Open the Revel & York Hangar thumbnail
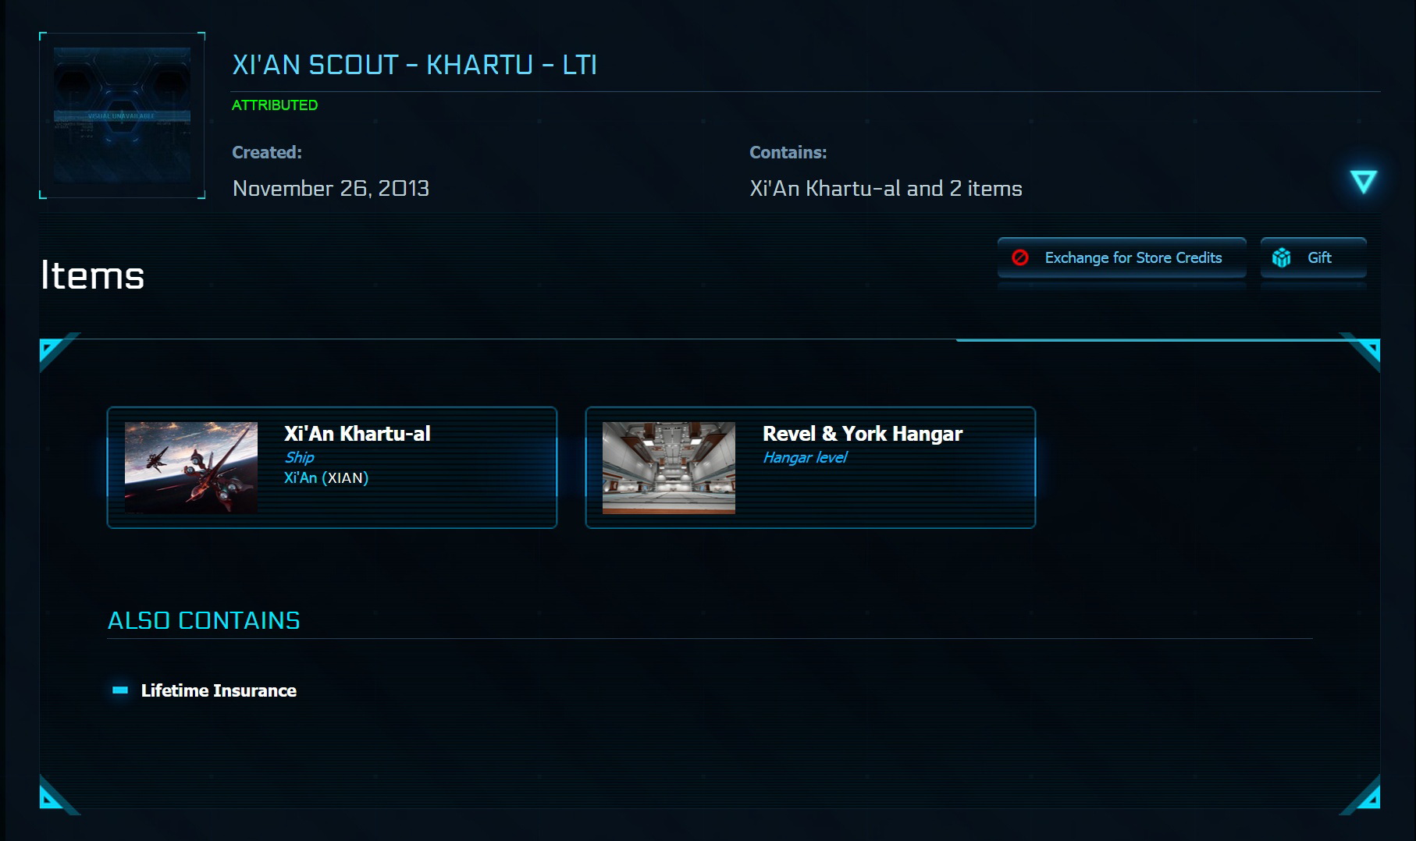The width and height of the screenshot is (1416, 841). 669,467
